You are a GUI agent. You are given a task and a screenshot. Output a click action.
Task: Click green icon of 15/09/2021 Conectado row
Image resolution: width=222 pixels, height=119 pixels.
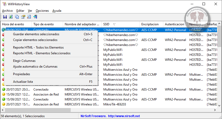(4, 99)
